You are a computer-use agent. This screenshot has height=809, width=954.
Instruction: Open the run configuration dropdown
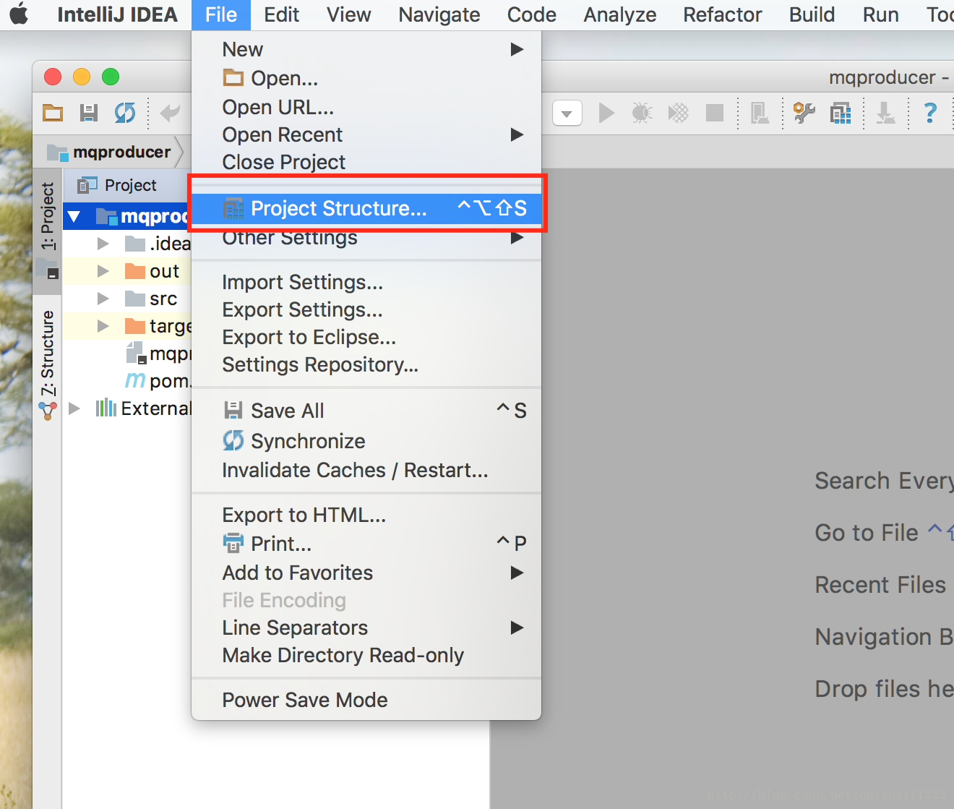567,113
